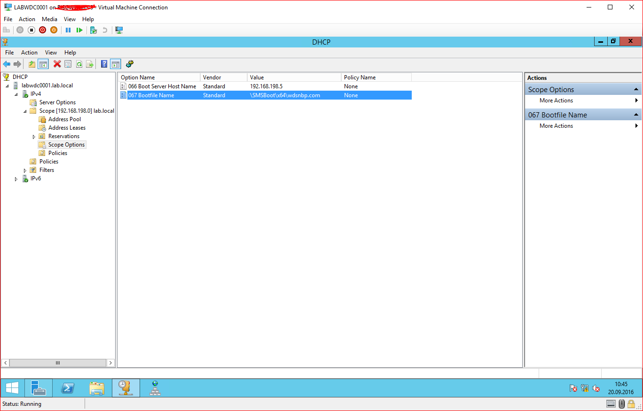Sort by the Value column header
The image size is (643, 411).
(x=294, y=78)
